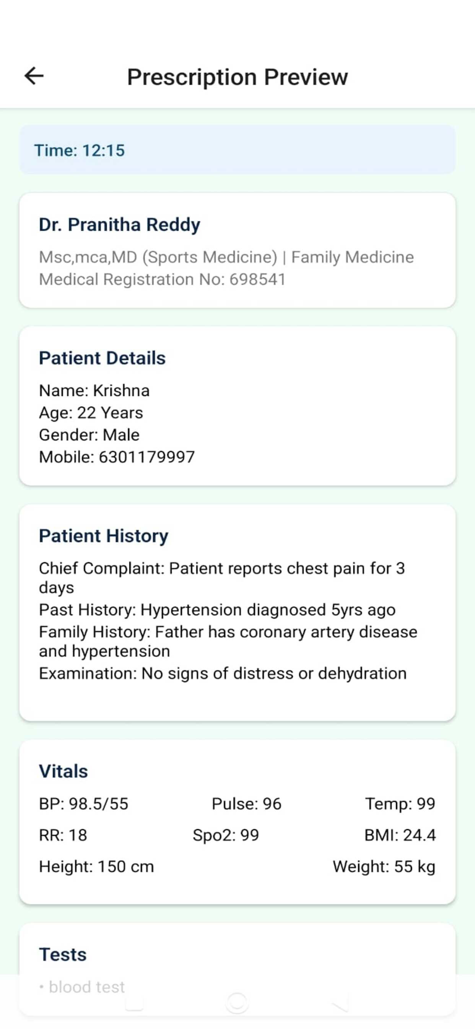Tap the Family History entry
The width and height of the screenshot is (475, 1029).
[x=228, y=641]
